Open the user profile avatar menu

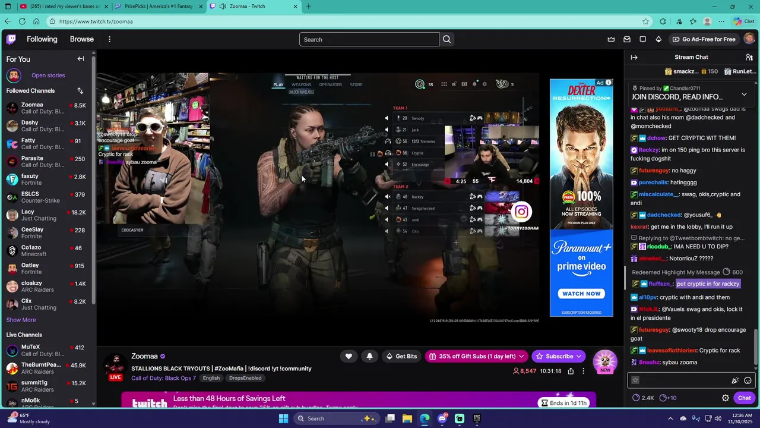749,39
